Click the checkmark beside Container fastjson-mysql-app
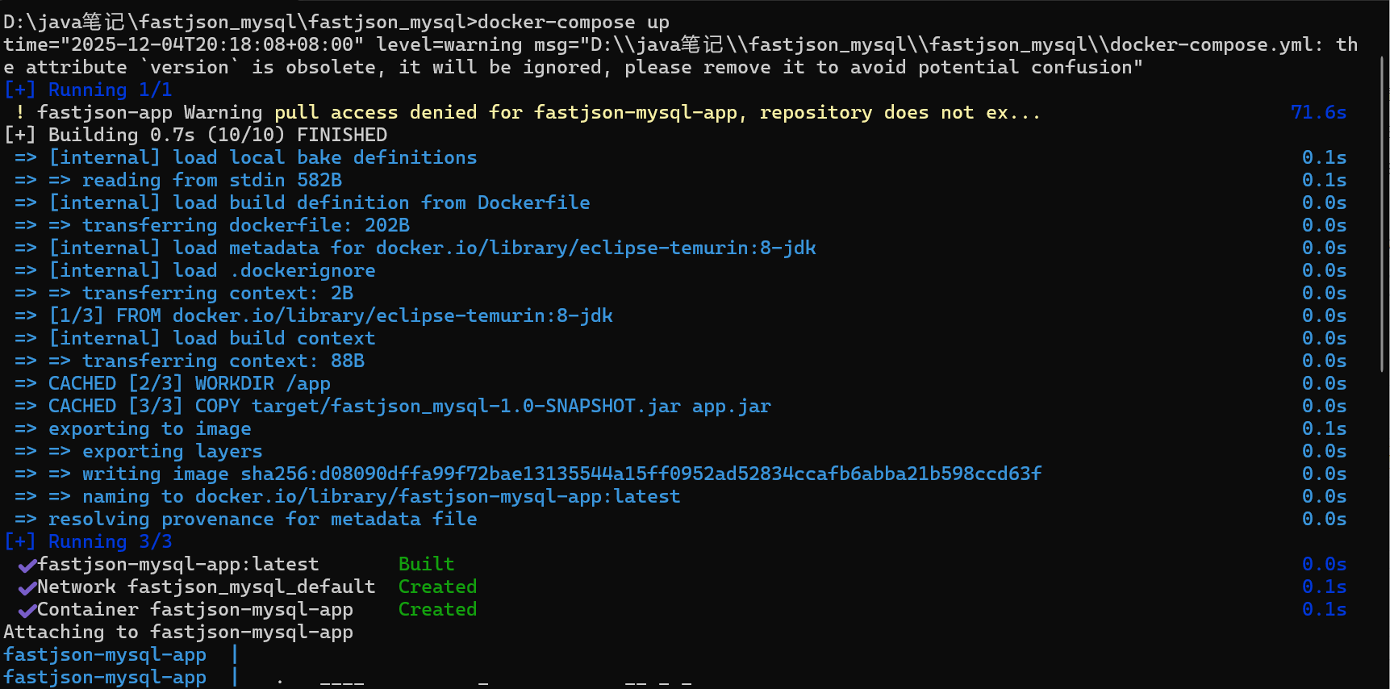Screen dimensions: 1390x689 (27, 610)
